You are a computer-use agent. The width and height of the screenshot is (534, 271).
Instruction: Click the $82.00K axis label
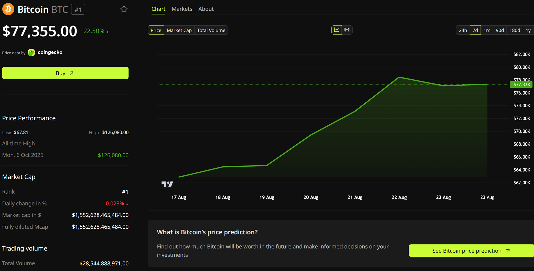coord(522,54)
